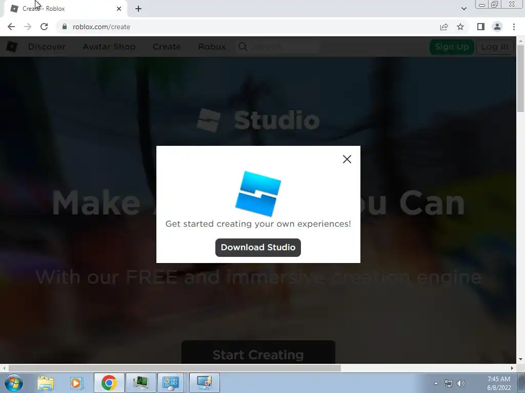Go forward with the browser arrow
The width and height of the screenshot is (525, 393).
click(x=28, y=27)
